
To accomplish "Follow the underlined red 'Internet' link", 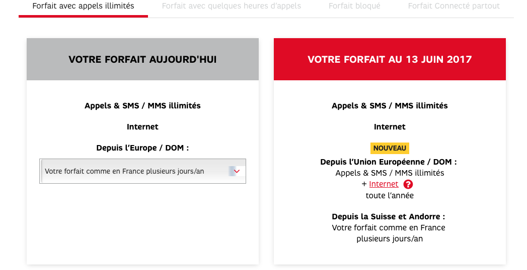I will pyautogui.click(x=384, y=184).
